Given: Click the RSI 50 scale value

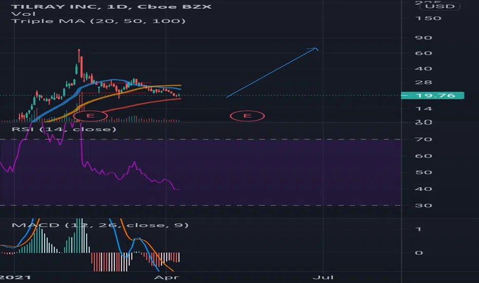Looking at the screenshot, I should pyautogui.click(x=423, y=172).
